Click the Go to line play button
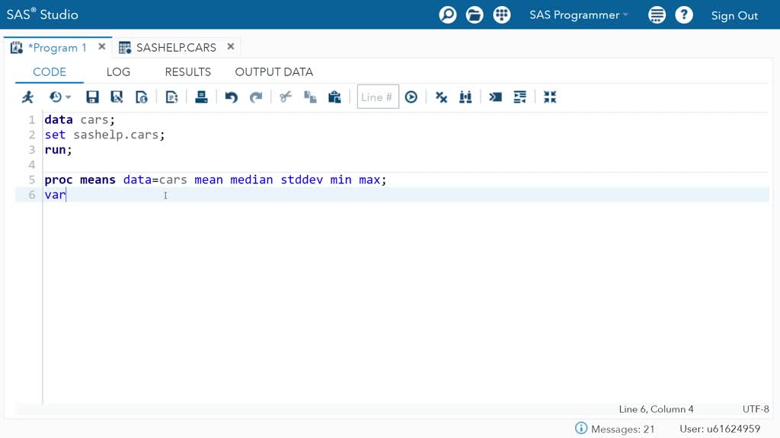 pyautogui.click(x=411, y=97)
